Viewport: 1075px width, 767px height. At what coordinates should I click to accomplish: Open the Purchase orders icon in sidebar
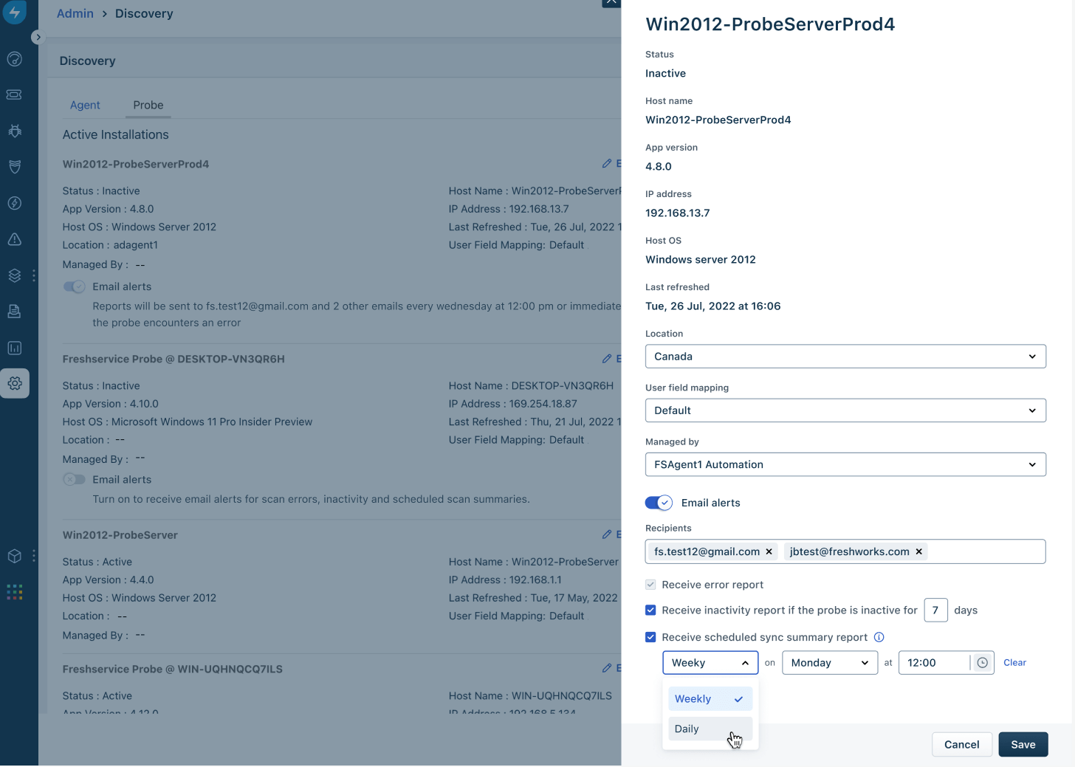coord(15,312)
